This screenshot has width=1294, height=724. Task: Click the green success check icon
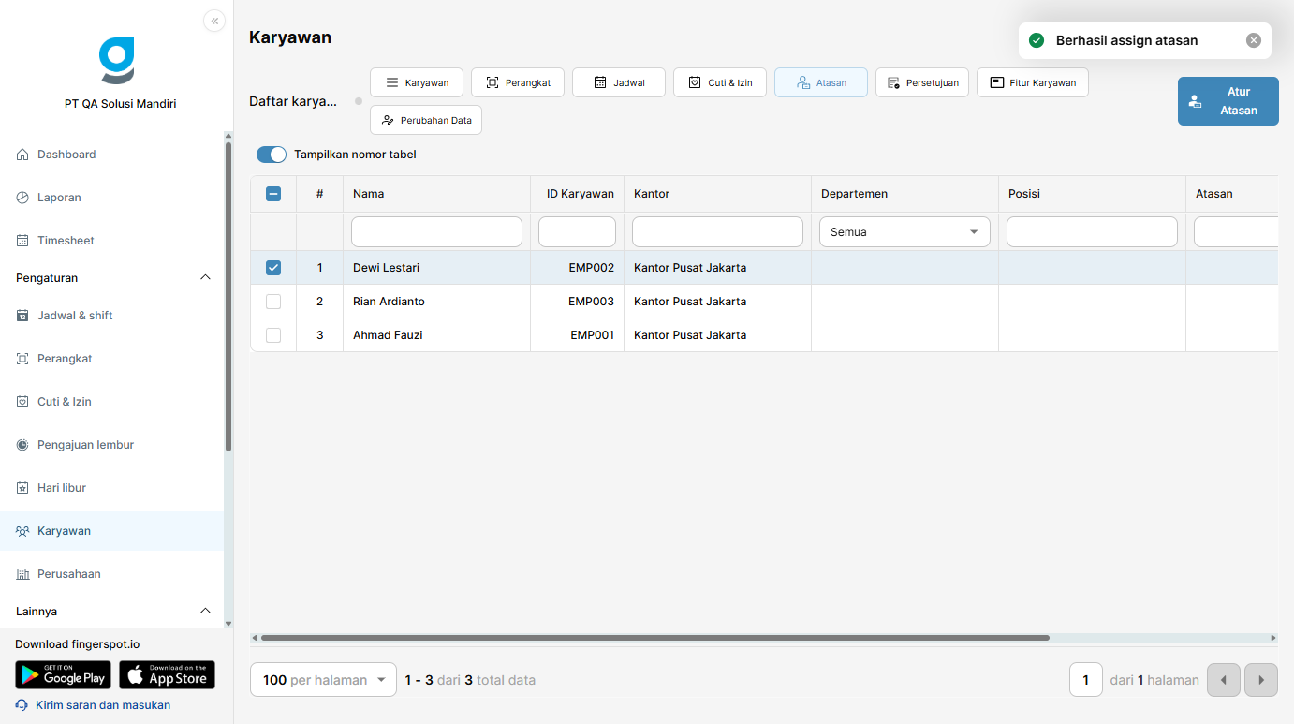[x=1037, y=40]
